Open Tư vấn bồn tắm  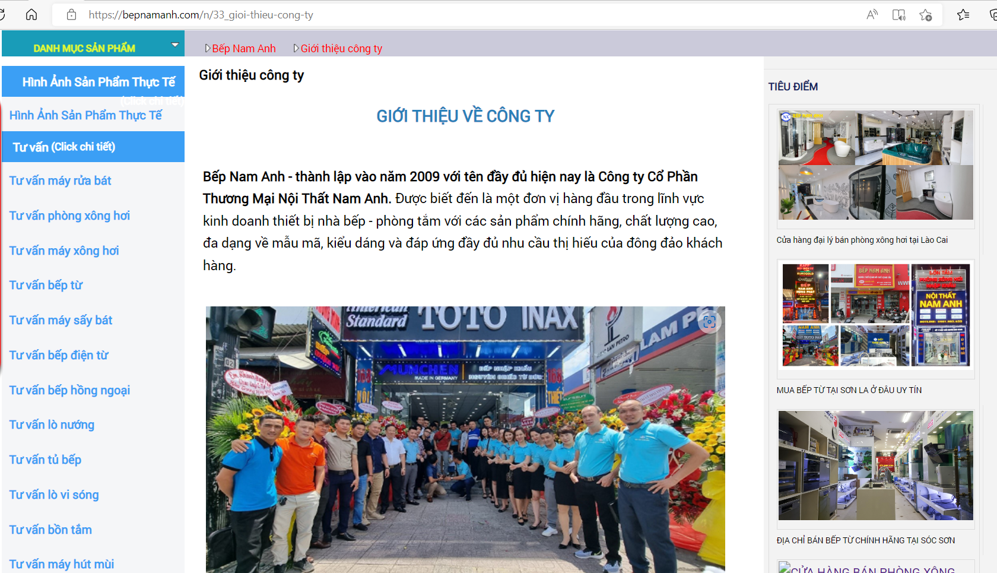point(50,530)
